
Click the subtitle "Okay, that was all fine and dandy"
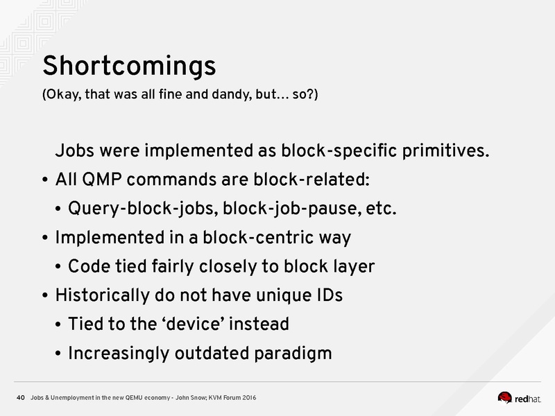click(x=180, y=95)
